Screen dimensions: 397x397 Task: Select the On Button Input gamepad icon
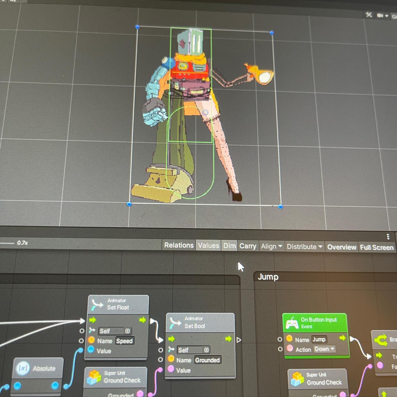(x=292, y=323)
